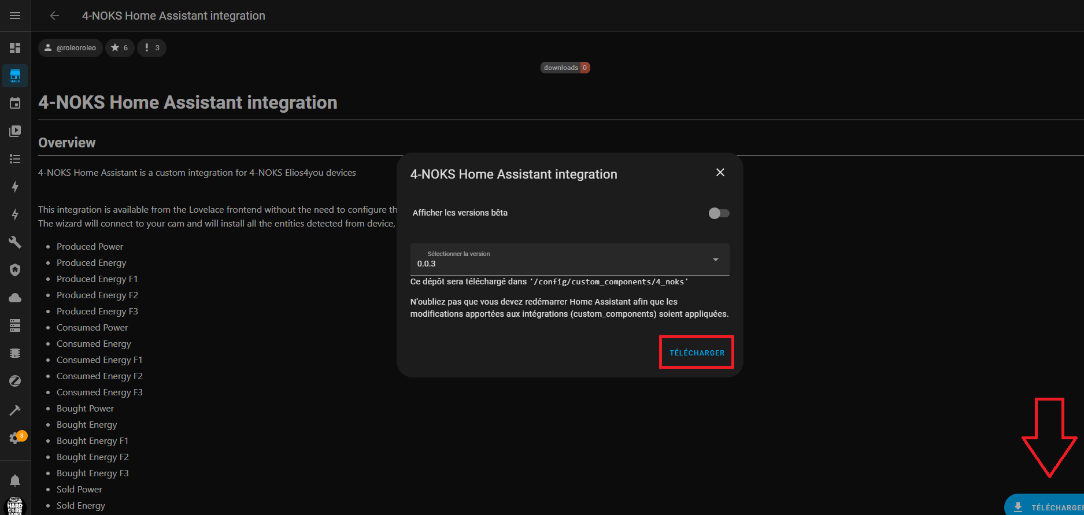Open the Sélectionner la version dropdown
Image resolution: width=1084 pixels, height=515 pixels.
[570, 259]
